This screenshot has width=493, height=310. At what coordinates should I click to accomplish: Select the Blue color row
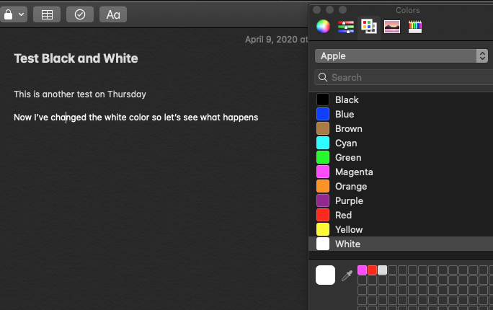tap(401, 114)
